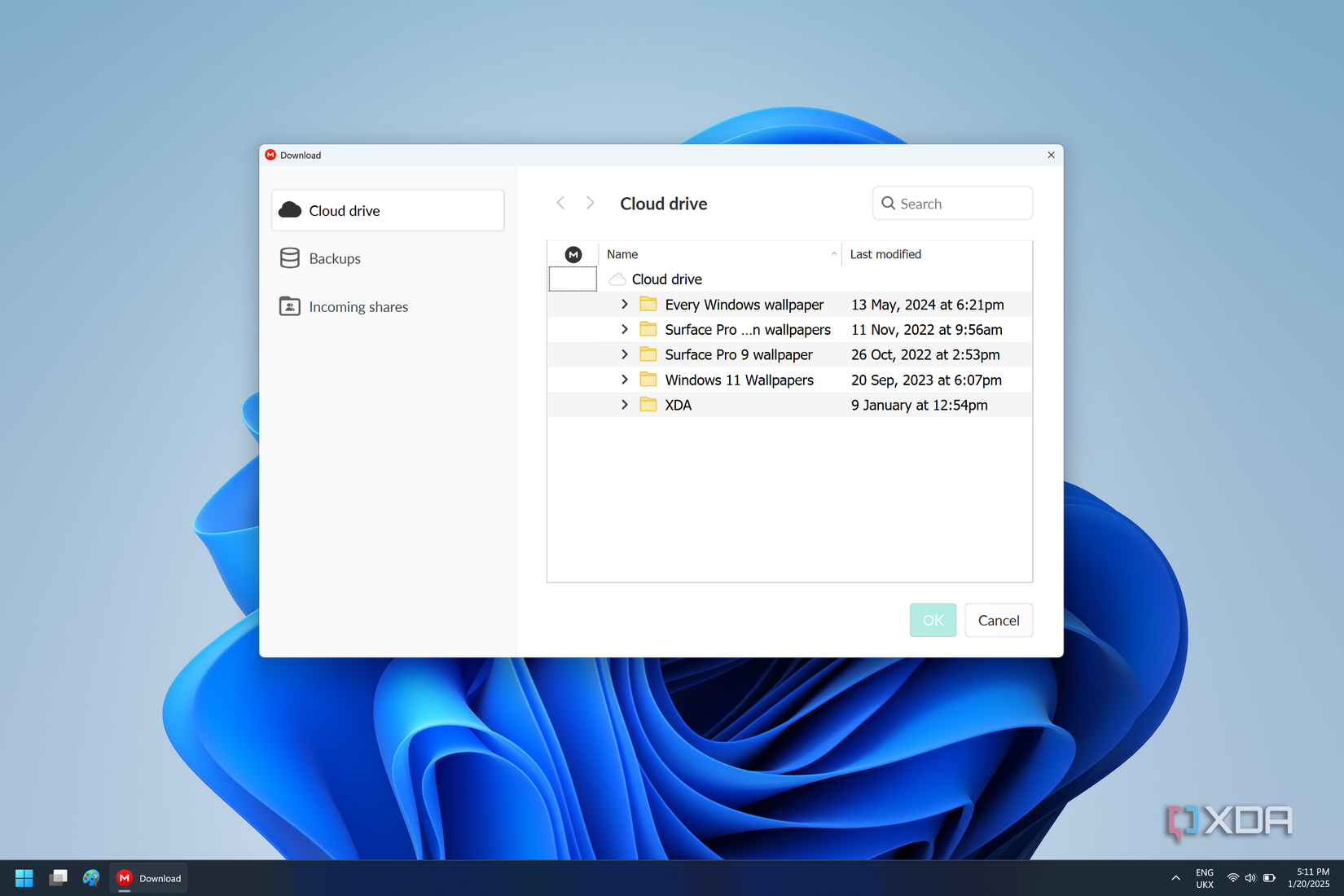Expand the Surface Pro 9 wallpaper folder
Screen dimensions: 1344x896
pyautogui.click(x=625, y=354)
